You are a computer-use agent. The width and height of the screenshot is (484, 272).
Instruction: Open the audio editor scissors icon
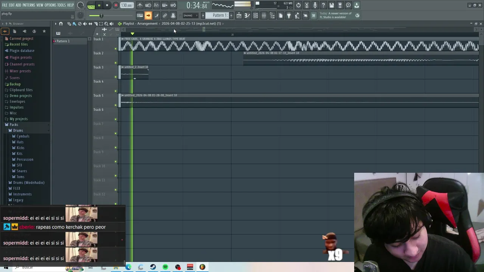(x=307, y=5)
